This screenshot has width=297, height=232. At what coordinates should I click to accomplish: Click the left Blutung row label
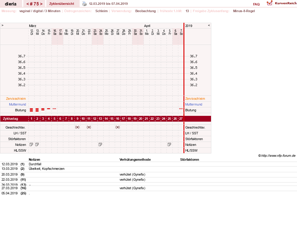click(21, 110)
